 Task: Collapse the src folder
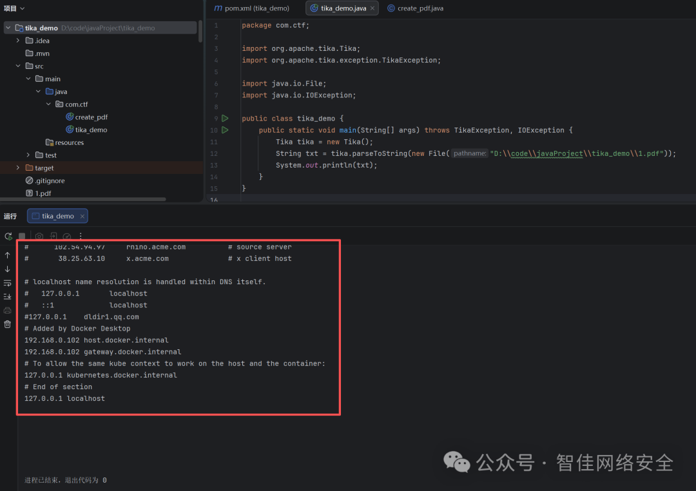coord(18,66)
